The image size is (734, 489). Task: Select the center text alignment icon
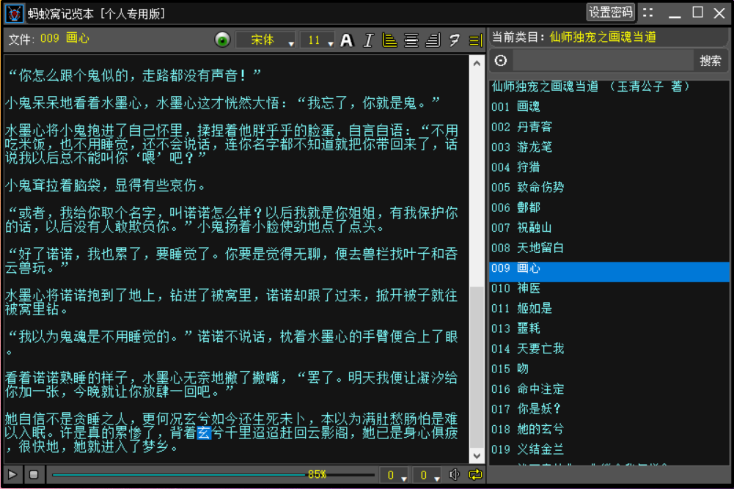pos(411,40)
